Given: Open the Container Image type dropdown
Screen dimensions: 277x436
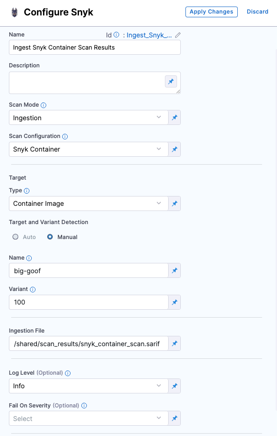Looking at the screenshot, I should [x=89, y=203].
